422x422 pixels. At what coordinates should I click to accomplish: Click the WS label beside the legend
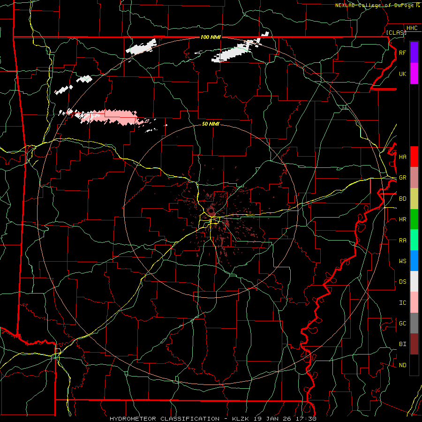tap(402, 261)
